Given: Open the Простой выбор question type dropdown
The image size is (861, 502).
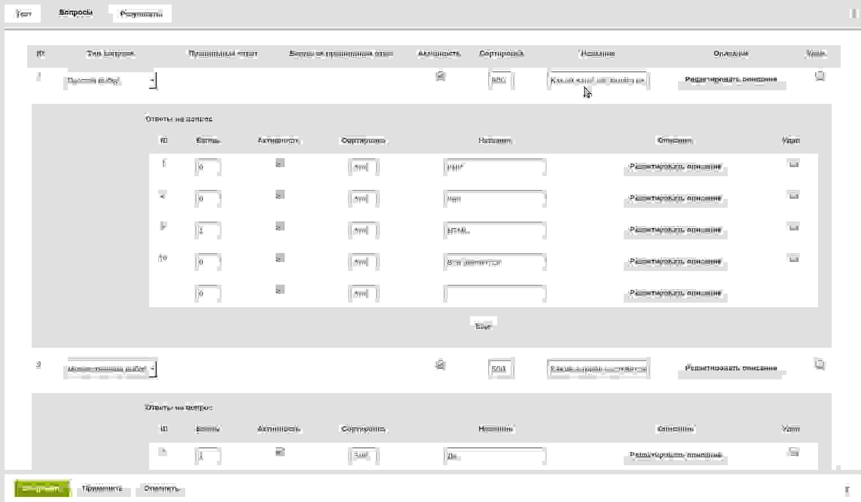Looking at the screenshot, I should tap(110, 81).
